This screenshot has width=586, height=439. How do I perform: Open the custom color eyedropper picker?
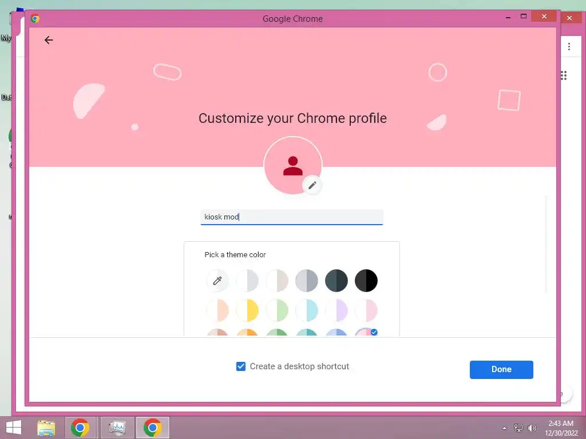tap(217, 280)
